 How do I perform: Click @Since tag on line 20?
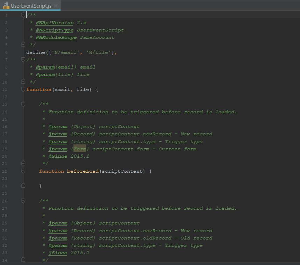tap(58, 156)
